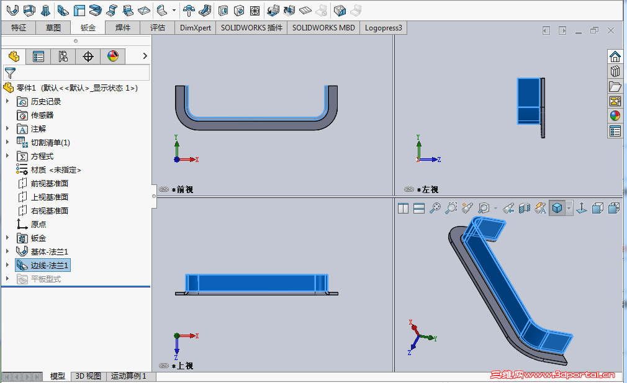
Task: Open the 草图 ribbon tab
Action: (x=53, y=27)
